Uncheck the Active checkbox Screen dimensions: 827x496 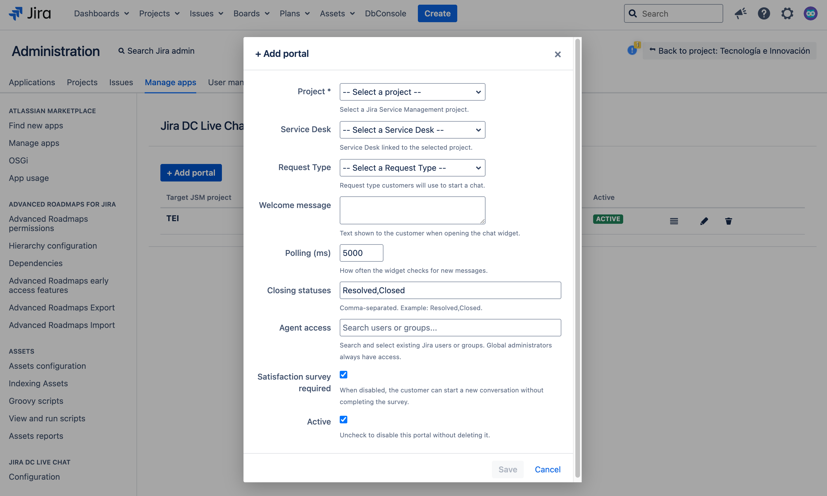coord(343,420)
